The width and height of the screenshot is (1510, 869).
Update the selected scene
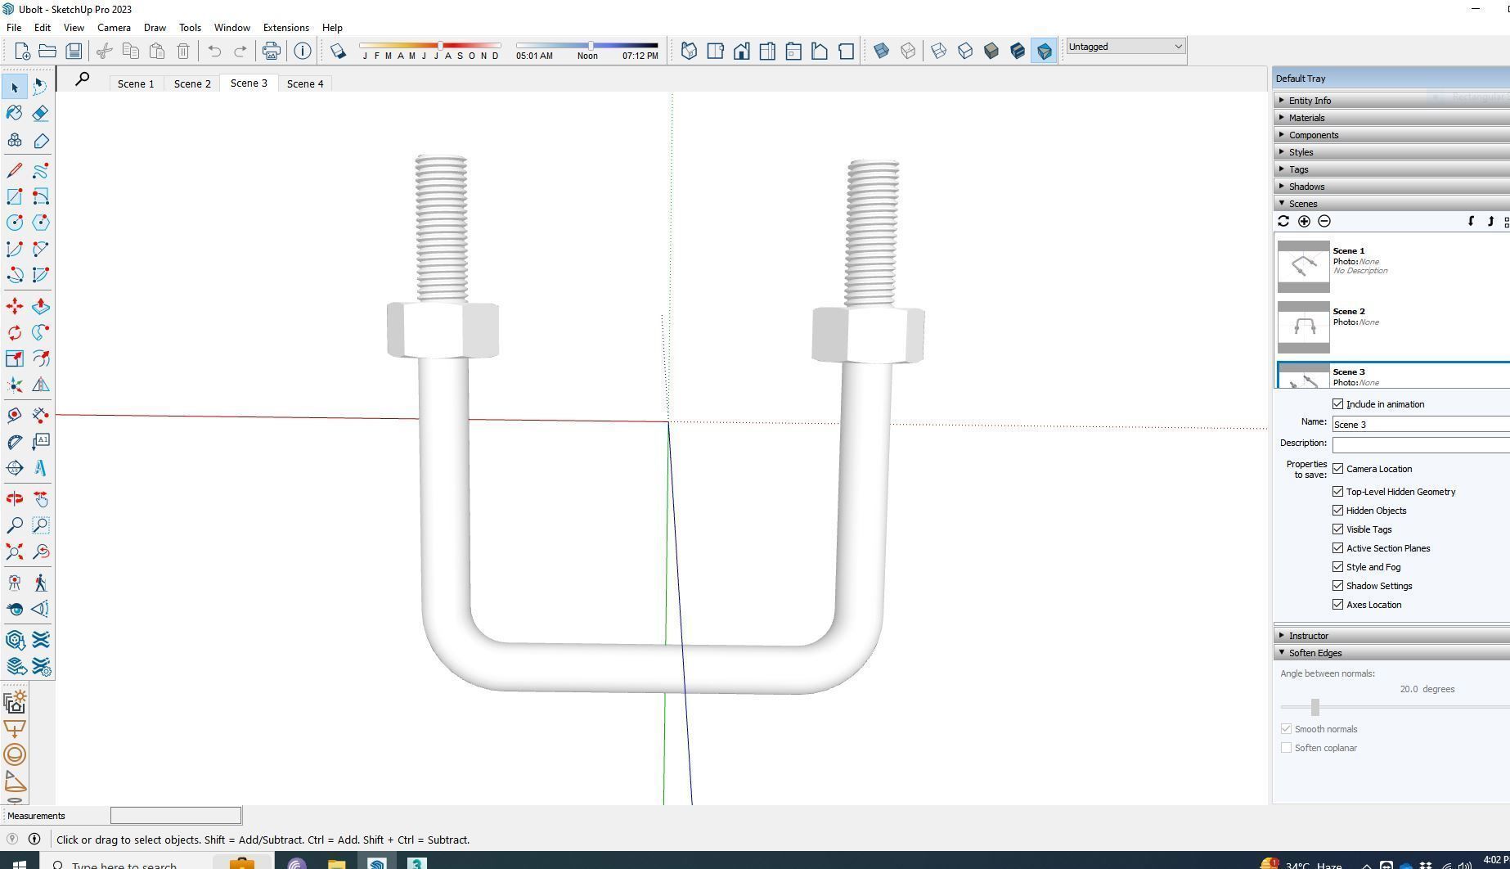(x=1283, y=221)
